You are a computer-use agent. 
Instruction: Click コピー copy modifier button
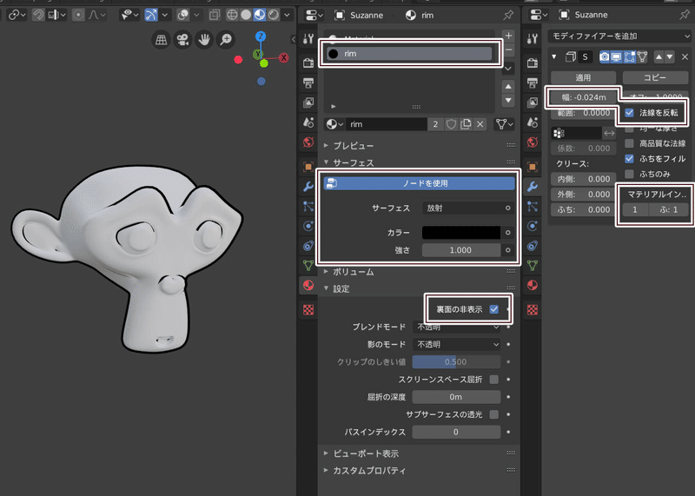point(655,77)
